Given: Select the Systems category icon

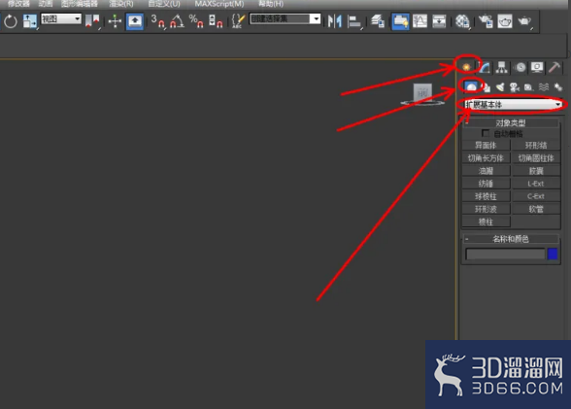Looking at the screenshot, I should pos(557,87).
